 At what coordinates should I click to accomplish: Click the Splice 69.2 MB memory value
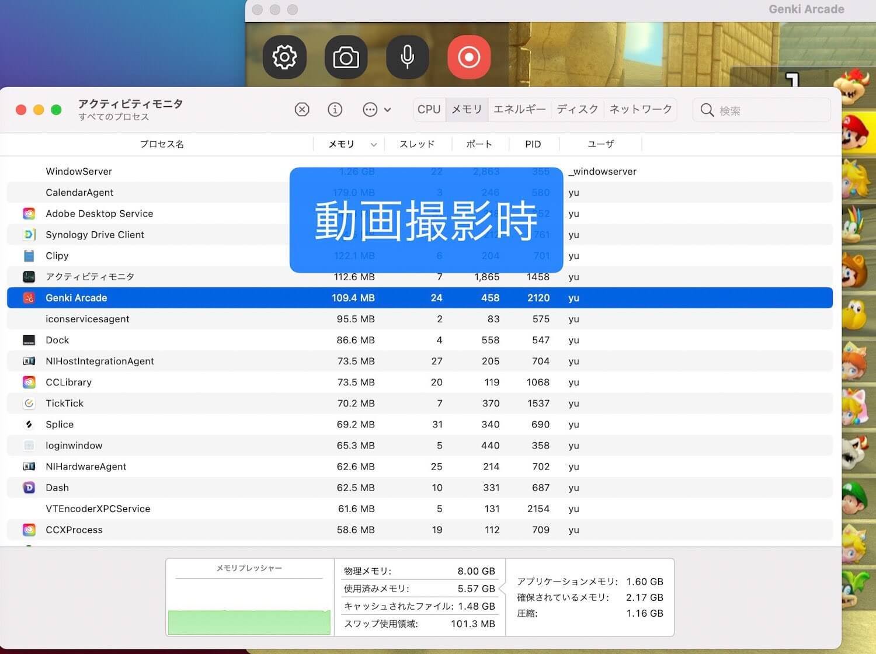[x=356, y=425]
